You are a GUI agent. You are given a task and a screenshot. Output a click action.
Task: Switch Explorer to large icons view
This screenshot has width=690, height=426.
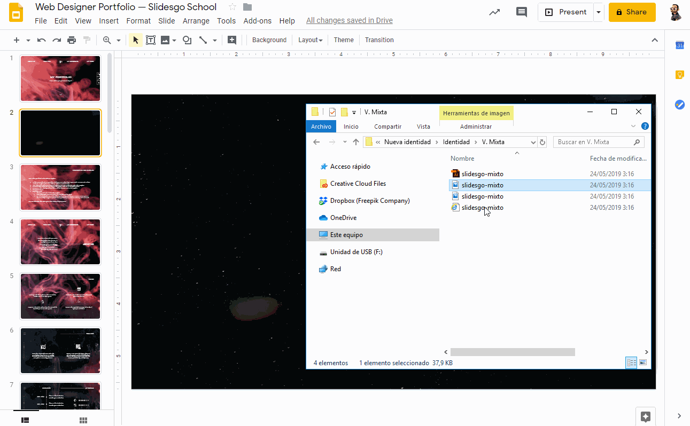click(x=643, y=362)
